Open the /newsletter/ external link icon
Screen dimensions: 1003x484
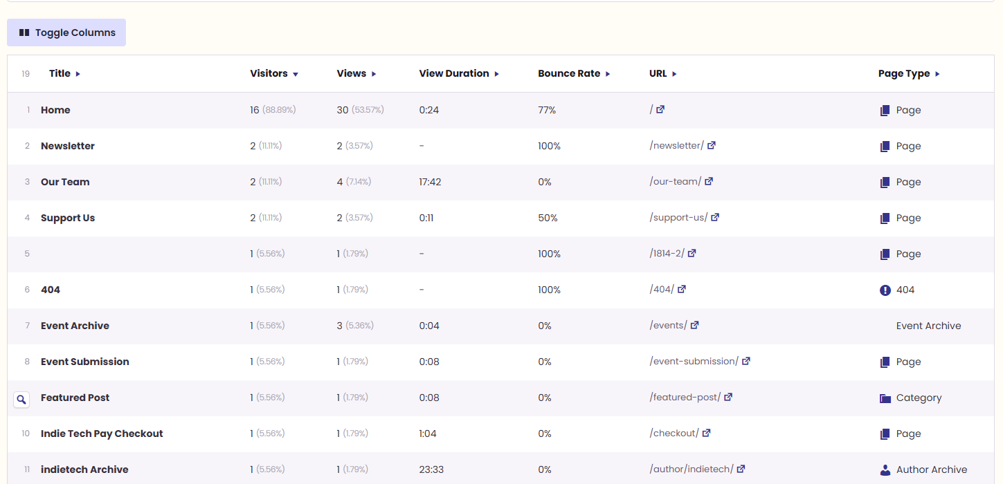(x=712, y=145)
